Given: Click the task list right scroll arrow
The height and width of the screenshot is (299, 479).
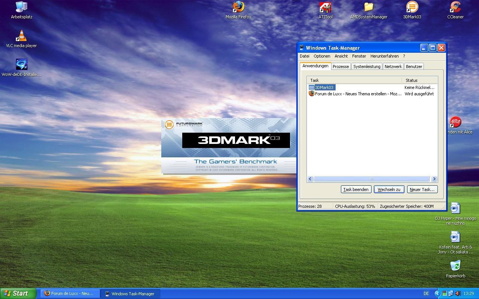Looking at the screenshot, I should pos(434,179).
